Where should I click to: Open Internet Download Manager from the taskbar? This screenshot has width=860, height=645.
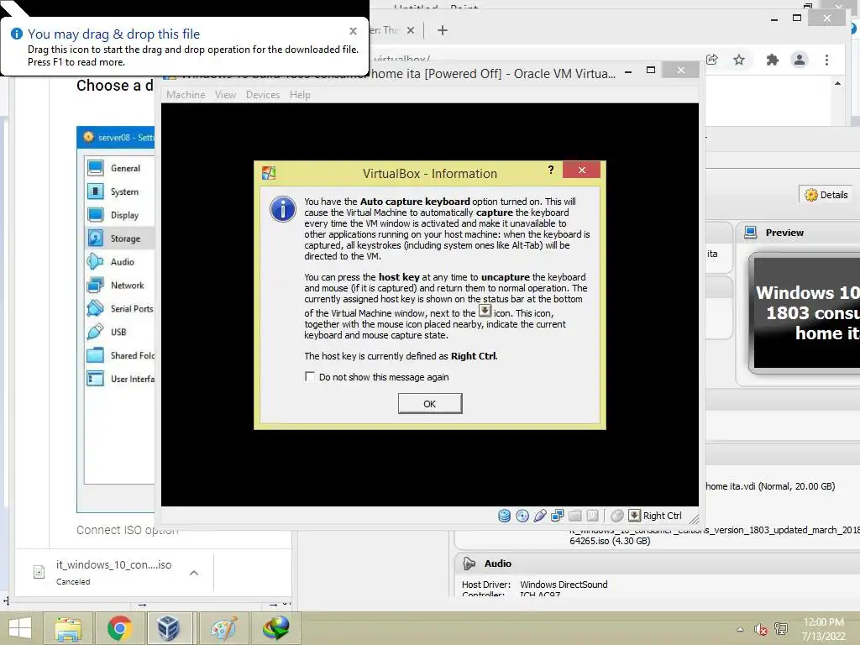pos(275,628)
